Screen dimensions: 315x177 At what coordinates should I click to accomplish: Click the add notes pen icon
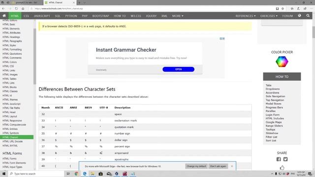(299, 9)
